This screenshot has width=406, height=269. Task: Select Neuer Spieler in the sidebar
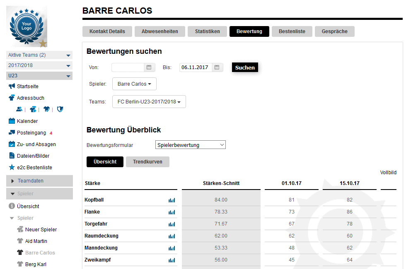coord(41,229)
